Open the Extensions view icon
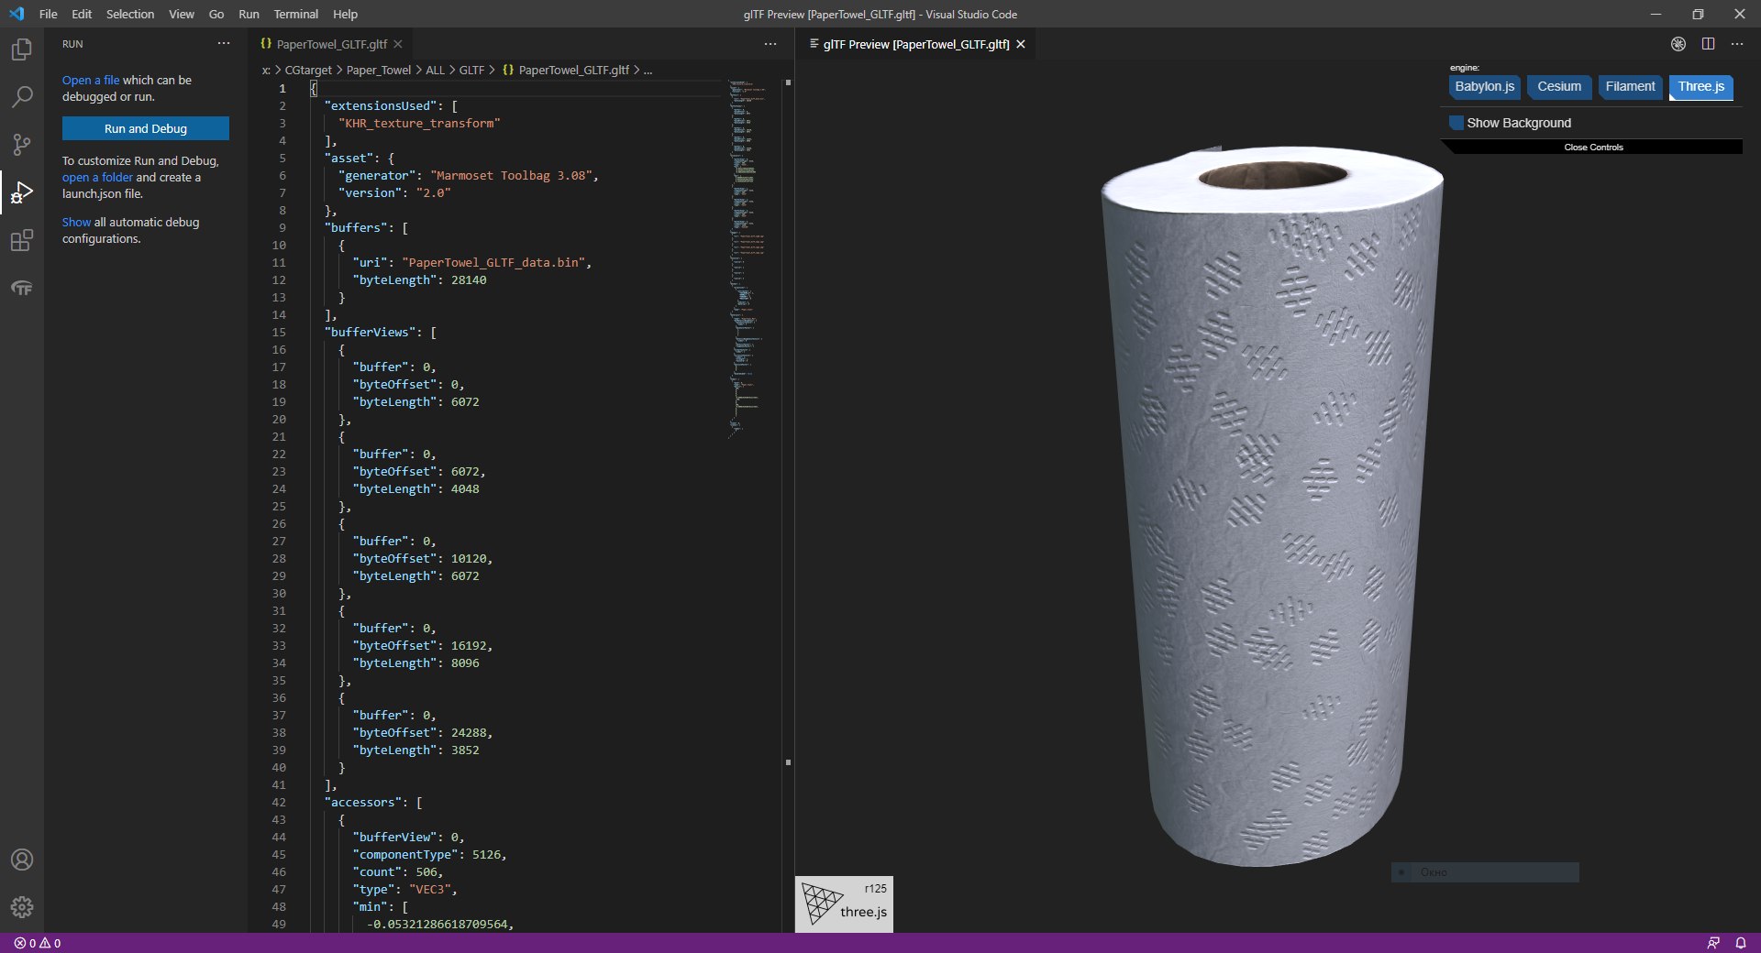This screenshot has width=1761, height=953. [22, 241]
